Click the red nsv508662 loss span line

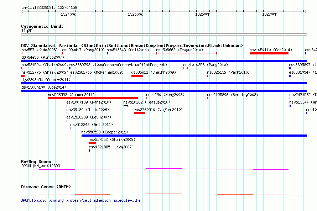(187, 53)
